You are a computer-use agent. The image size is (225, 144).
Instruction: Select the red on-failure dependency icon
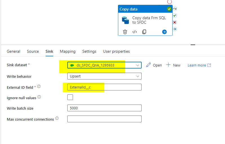[x=175, y=22]
